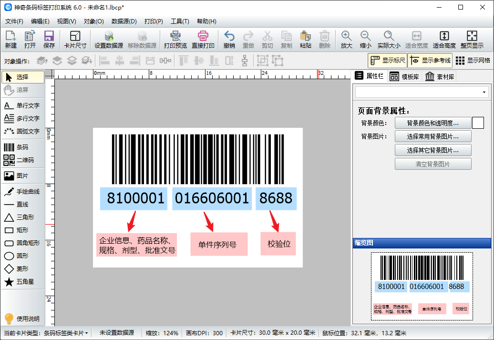
Task: Activate the 选择 selection pointer tool
Action: pos(23,77)
